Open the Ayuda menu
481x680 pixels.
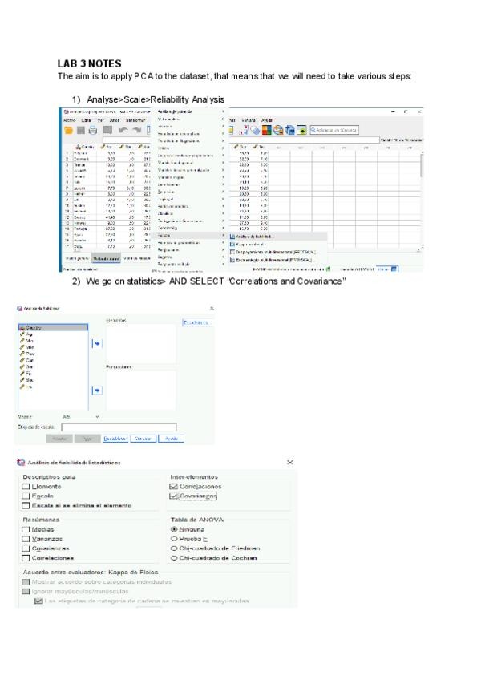pyautogui.click(x=267, y=120)
